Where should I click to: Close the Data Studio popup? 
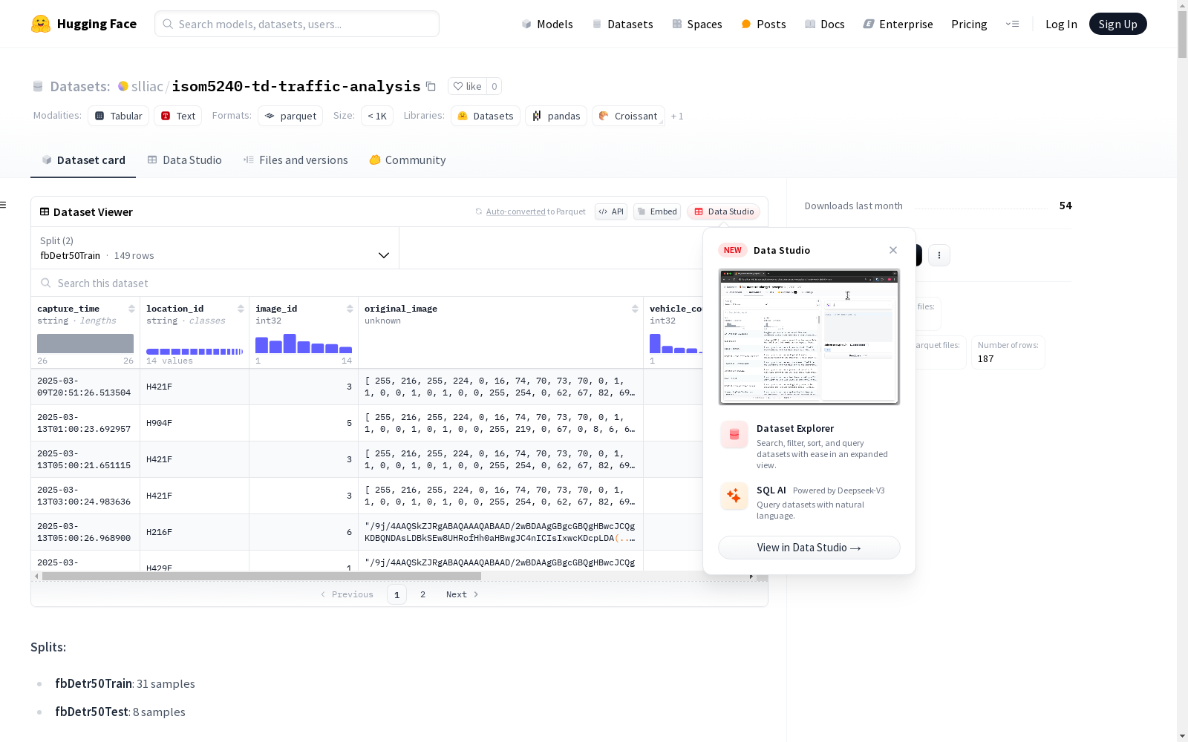pyautogui.click(x=893, y=250)
